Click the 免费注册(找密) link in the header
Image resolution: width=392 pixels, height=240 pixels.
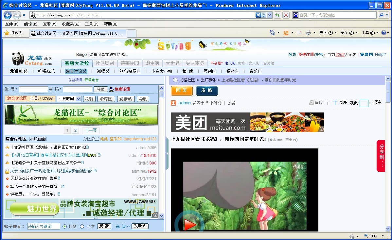[x=311, y=55]
